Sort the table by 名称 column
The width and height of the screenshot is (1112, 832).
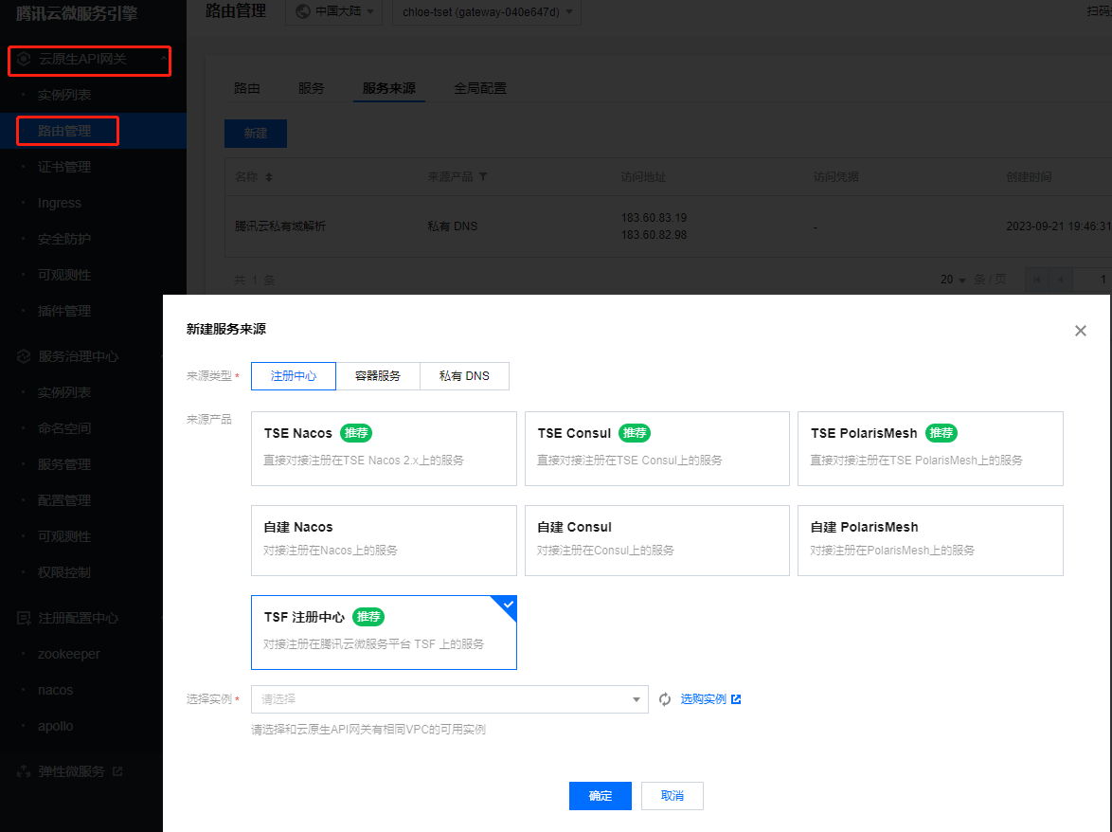[x=269, y=176]
